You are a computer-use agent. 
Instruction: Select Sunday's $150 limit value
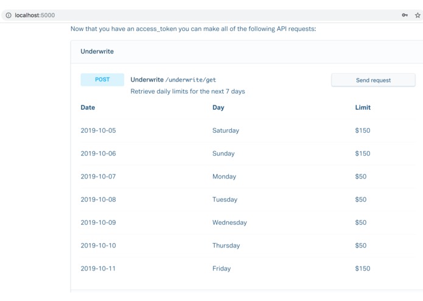(363, 154)
